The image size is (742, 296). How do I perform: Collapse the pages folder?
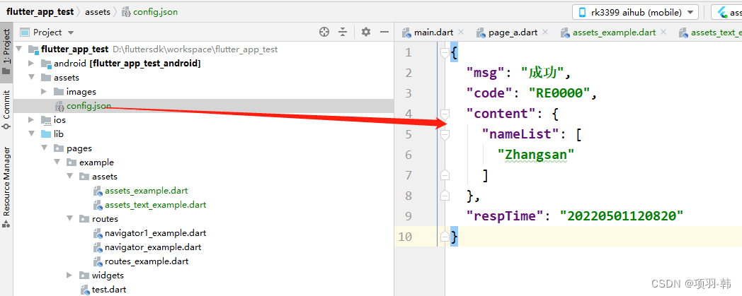44,148
